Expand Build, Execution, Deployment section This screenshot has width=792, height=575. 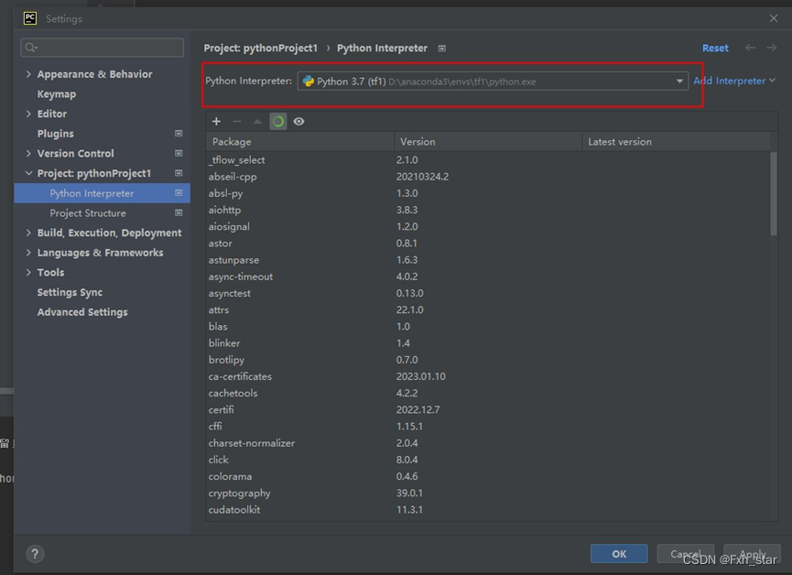(x=28, y=233)
